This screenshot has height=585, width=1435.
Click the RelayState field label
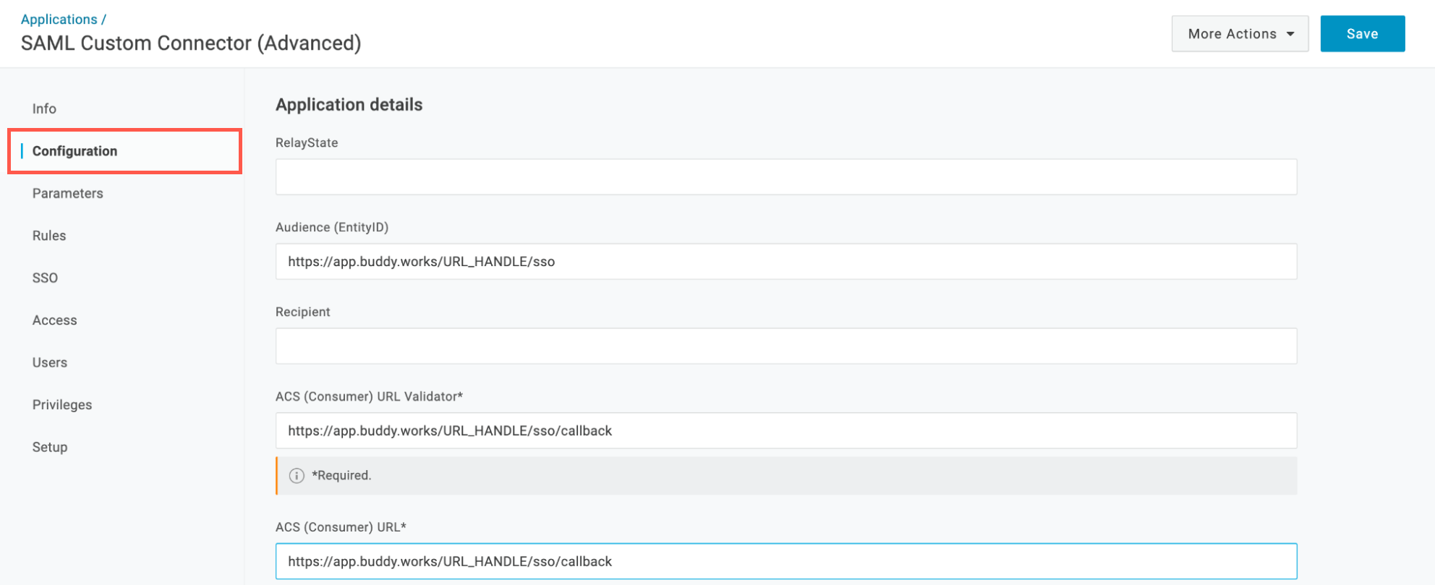tap(307, 143)
